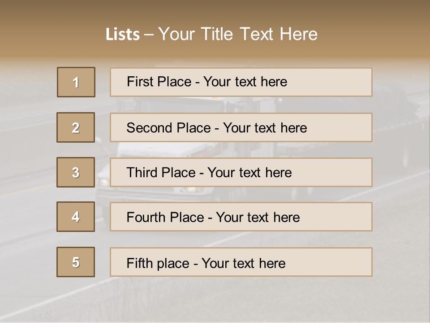
Task: Click the number 5 square
Action: tap(76, 262)
